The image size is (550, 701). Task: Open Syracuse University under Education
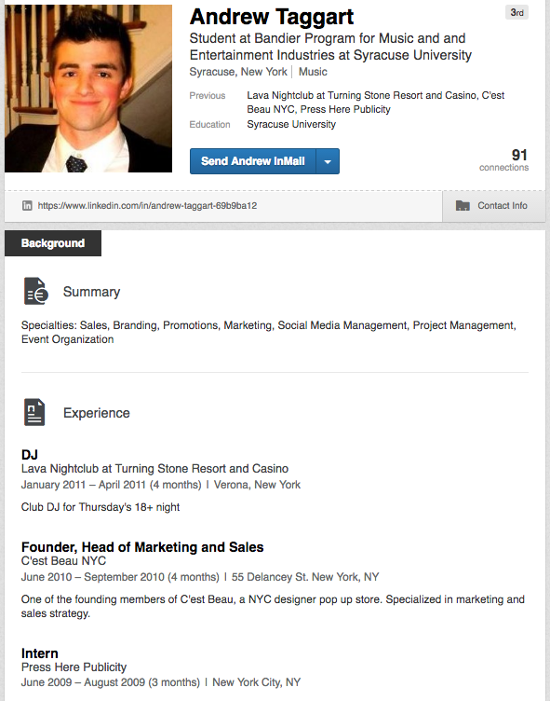291,124
